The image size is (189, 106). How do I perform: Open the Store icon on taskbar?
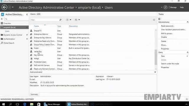coord(39,104)
